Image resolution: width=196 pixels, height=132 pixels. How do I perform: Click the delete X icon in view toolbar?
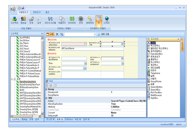point(57,34)
